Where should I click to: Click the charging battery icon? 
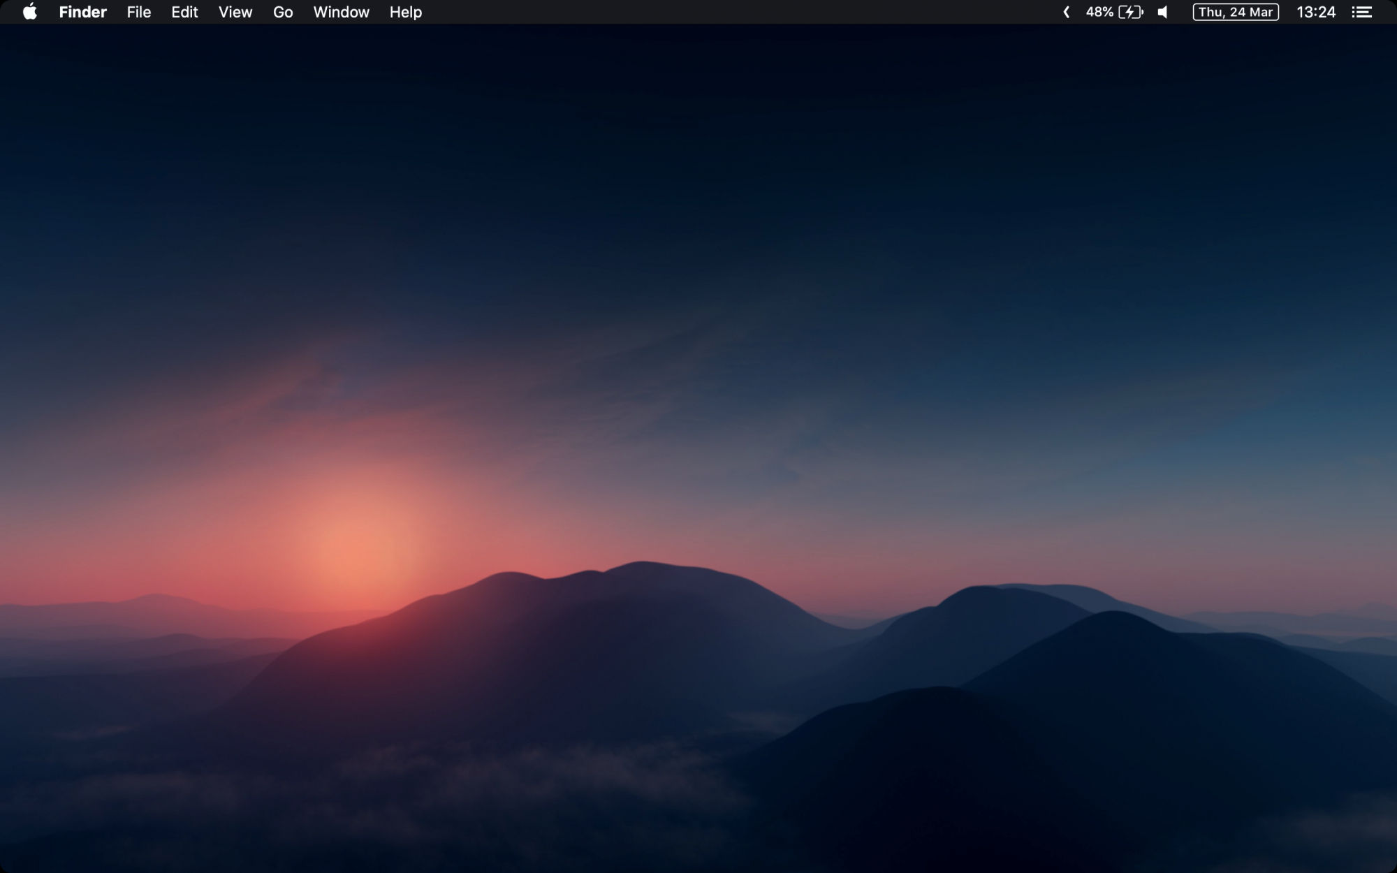coord(1131,12)
